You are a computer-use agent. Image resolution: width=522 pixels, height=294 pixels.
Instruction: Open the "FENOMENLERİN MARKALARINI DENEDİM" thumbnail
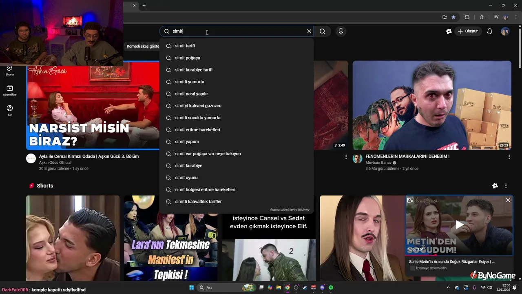(432, 105)
